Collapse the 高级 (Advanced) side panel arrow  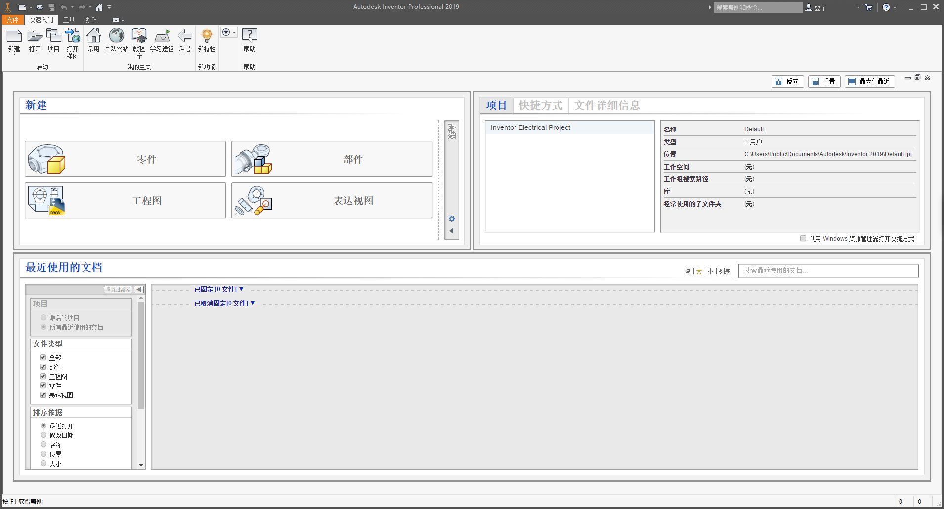[x=452, y=231]
